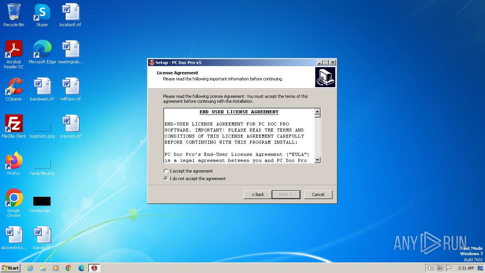Select 'I accept the agreement' option
Image resolution: width=485 pixels, height=273 pixels.
188,171
